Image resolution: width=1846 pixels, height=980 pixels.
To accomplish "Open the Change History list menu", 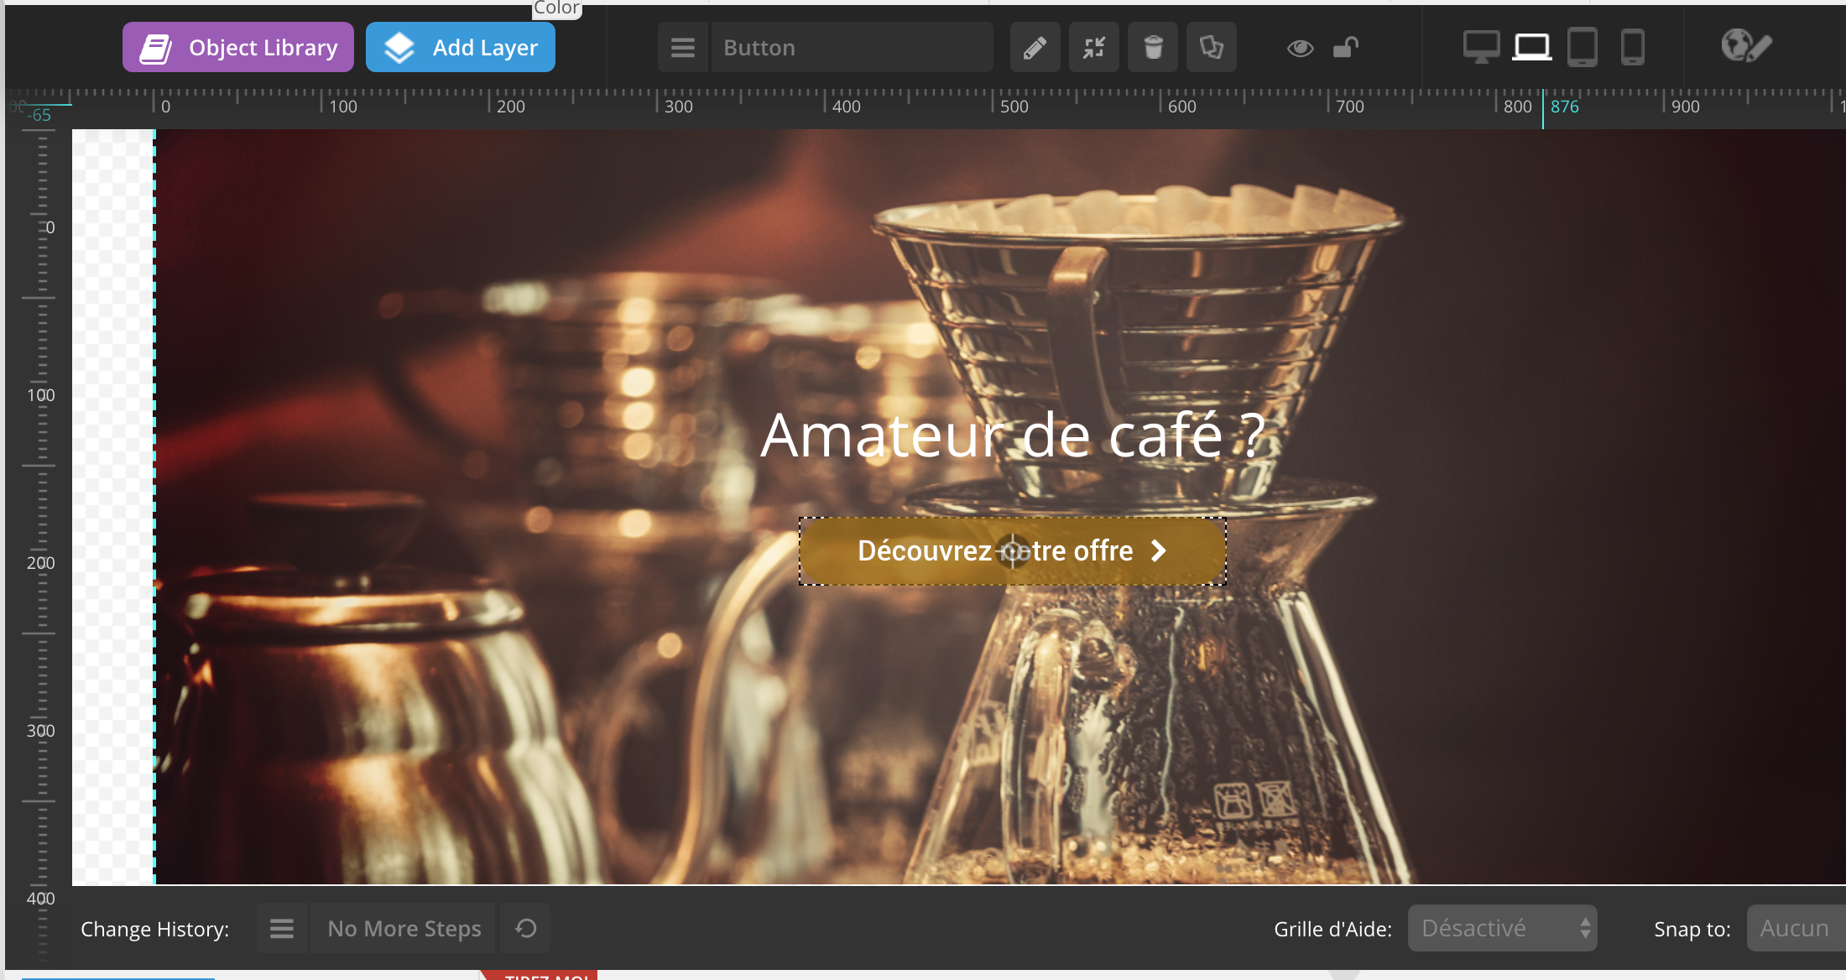I will (282, 928).
